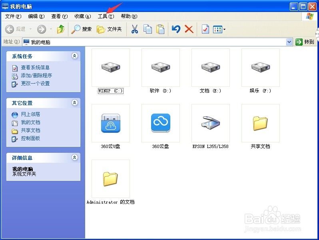Click the 查看系统信息 sidebar icon

(x=15, y=68)
